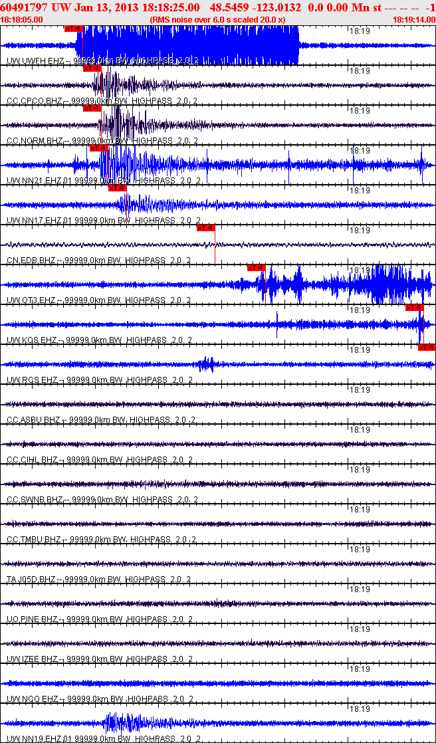The image size is (436, 743).
Task: Click the UW KOS EHZ station label
Action: (x=100, y=340)
